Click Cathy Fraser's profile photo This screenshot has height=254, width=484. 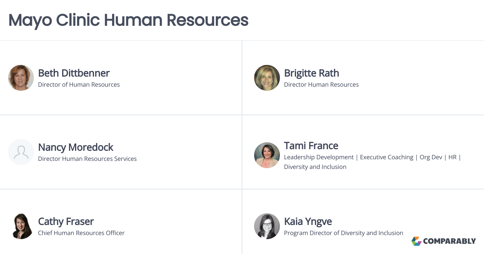21,226
